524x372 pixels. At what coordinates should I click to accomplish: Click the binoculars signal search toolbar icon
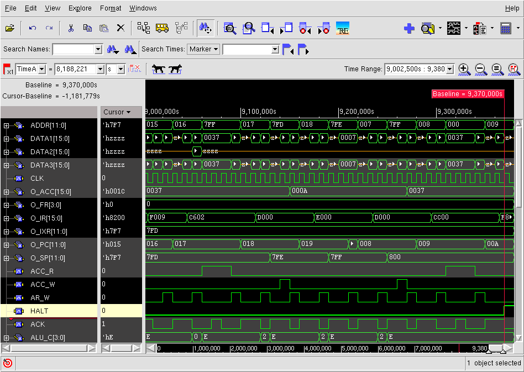click(205, 28)
